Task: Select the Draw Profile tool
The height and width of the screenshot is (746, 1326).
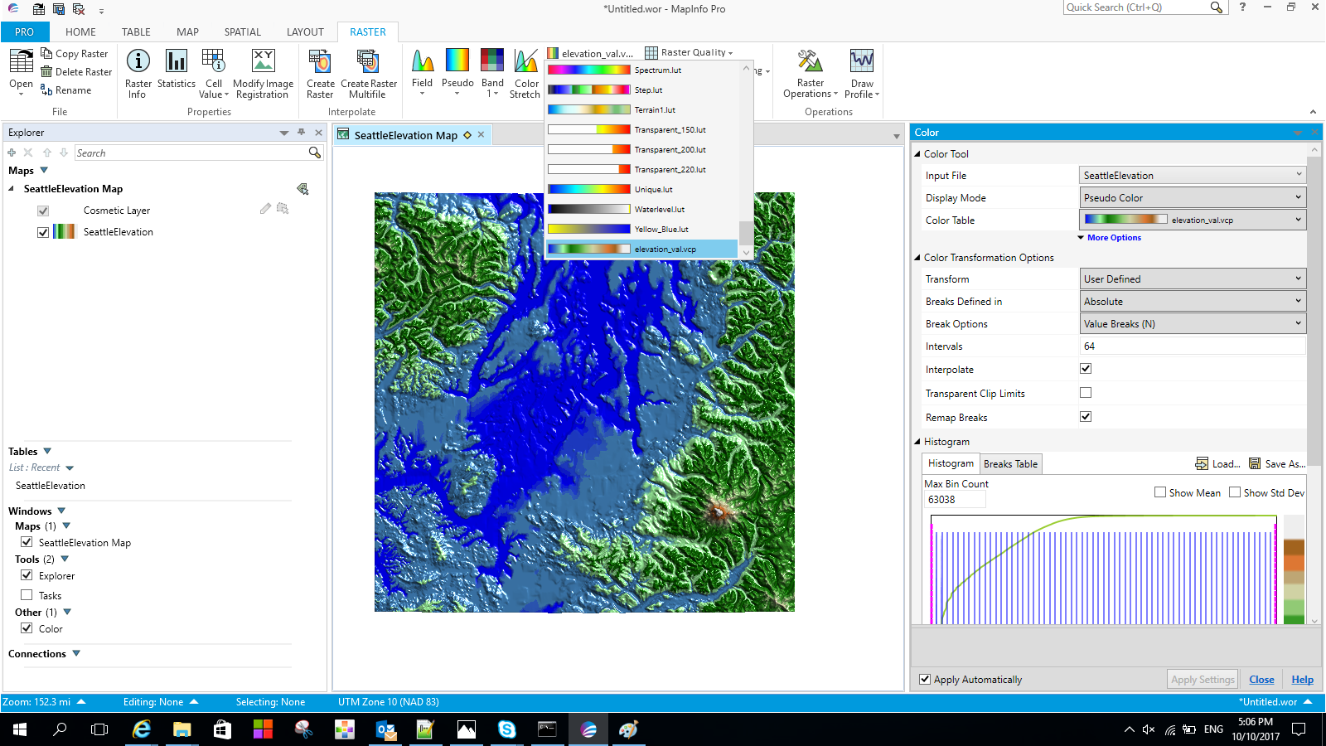Action: coord(861,73)
